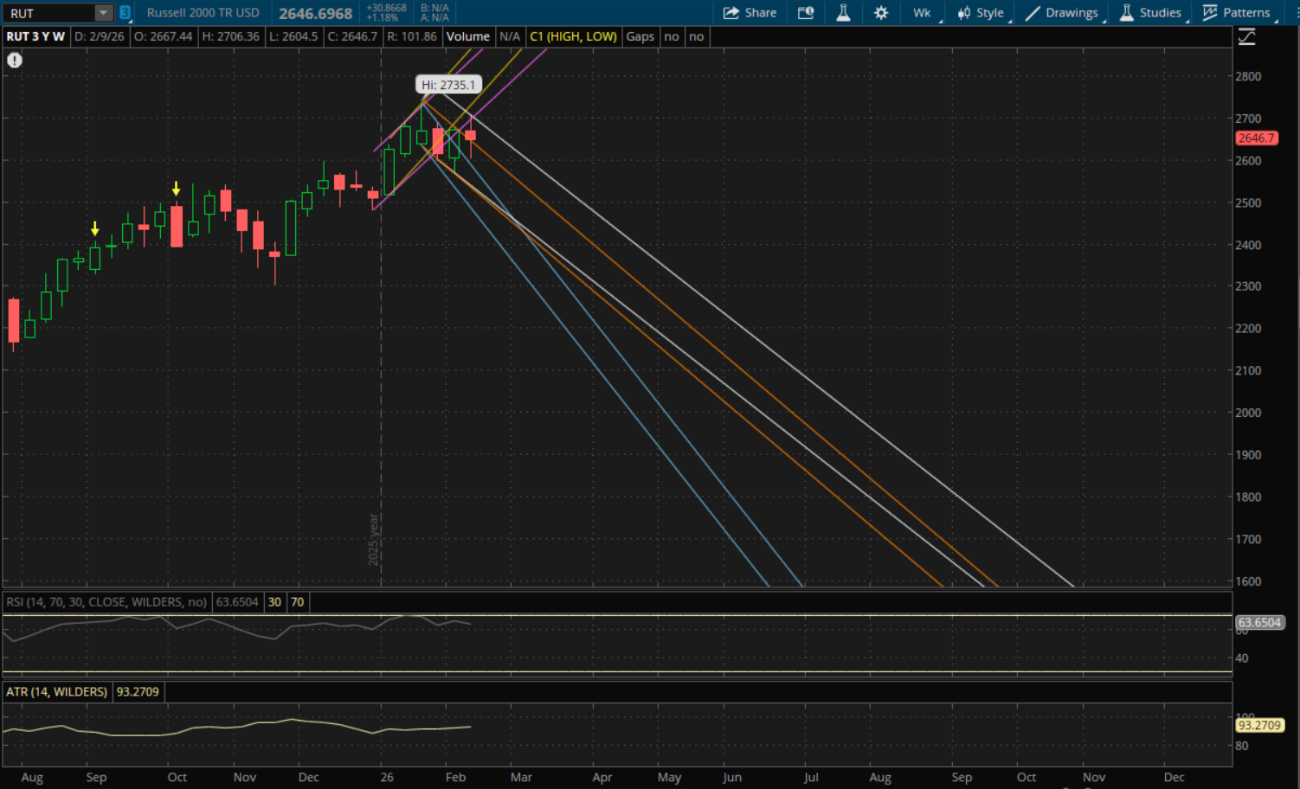The height and width of the screenshot is (789, 1300).
Task: Type in the RUT symbol input field
Action: click(48, 13)
